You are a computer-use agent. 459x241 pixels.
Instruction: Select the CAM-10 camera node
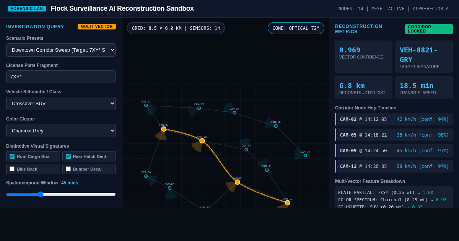[276, 126]
